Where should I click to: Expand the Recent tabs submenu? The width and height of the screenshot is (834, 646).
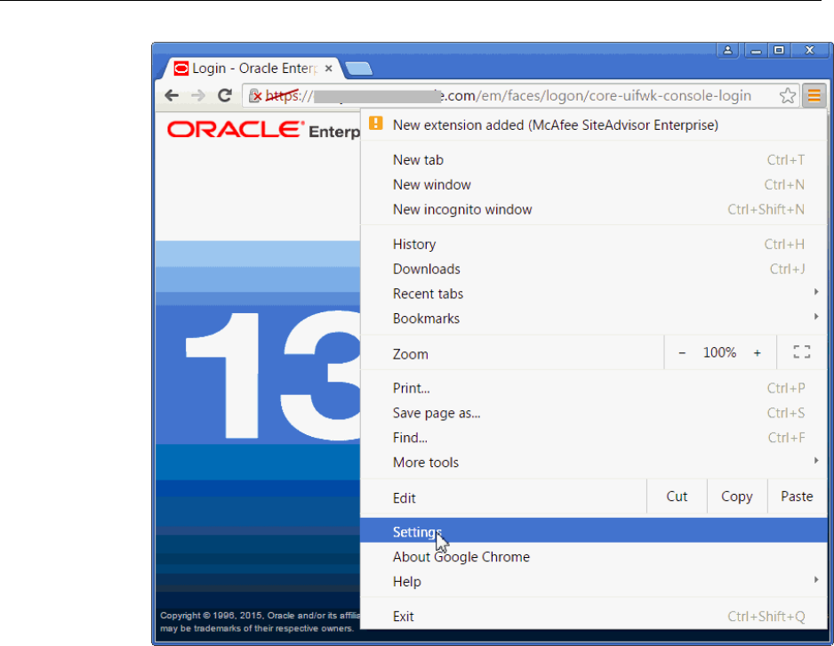point(594,294)
